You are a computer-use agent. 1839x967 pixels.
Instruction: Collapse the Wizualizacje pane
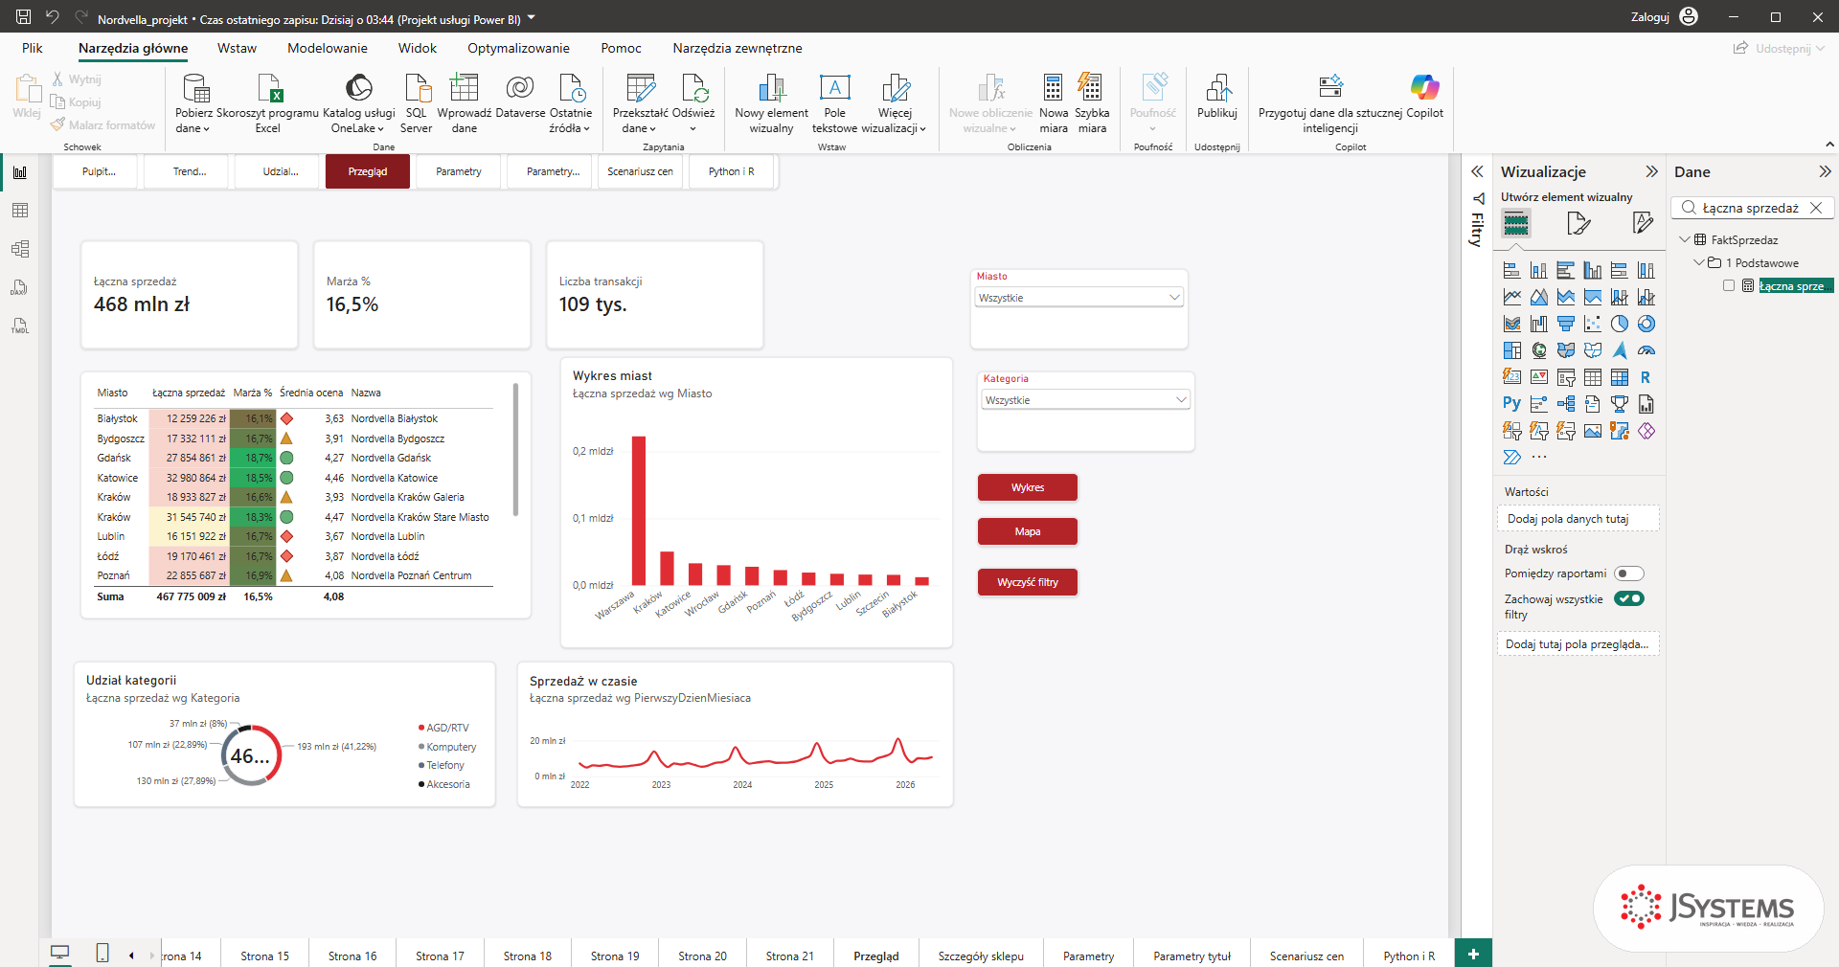1651,171
